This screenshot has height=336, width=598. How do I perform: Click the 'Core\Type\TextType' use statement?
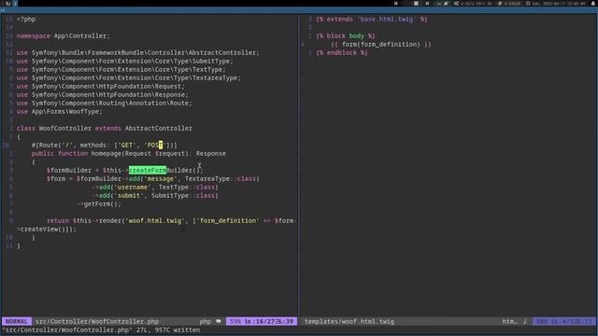[x=121, y=69]
